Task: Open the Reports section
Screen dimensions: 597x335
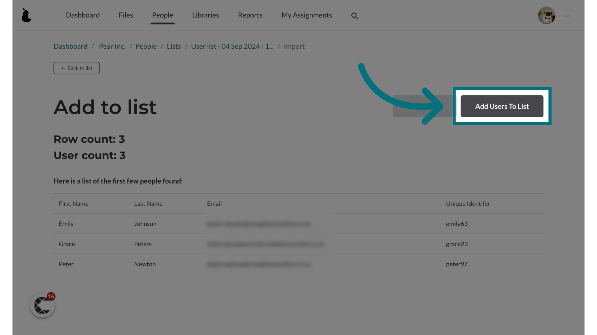Action: click(x=250, y=15)
